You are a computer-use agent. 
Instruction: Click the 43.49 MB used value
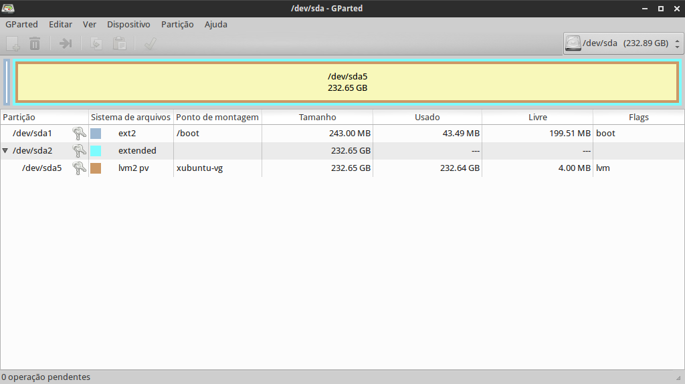point(461,133)
